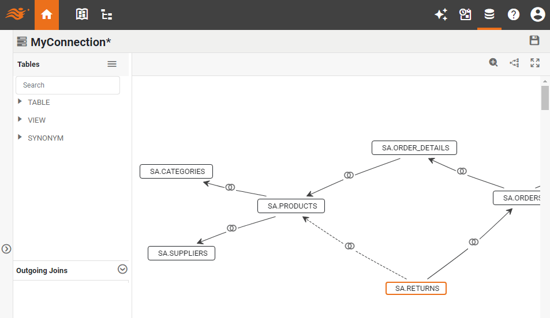Select the SA.PRODUCTS table node
Image resolution: width=550 pixels, height=318 pixels.
pos(292,206)
